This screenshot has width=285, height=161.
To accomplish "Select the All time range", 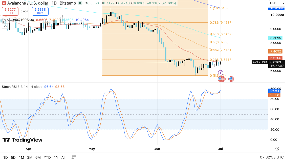I will coord(63,157).
